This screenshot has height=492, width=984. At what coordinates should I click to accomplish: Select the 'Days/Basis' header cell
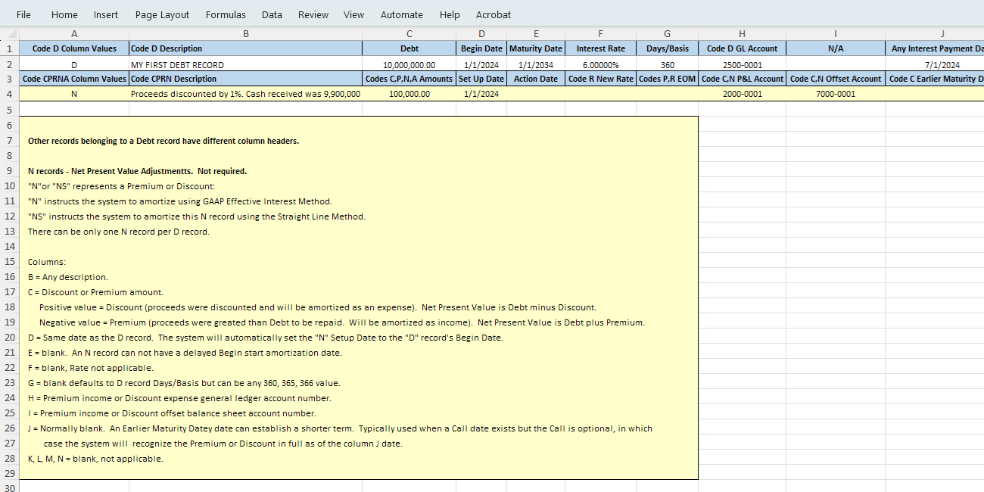point(667,48)
